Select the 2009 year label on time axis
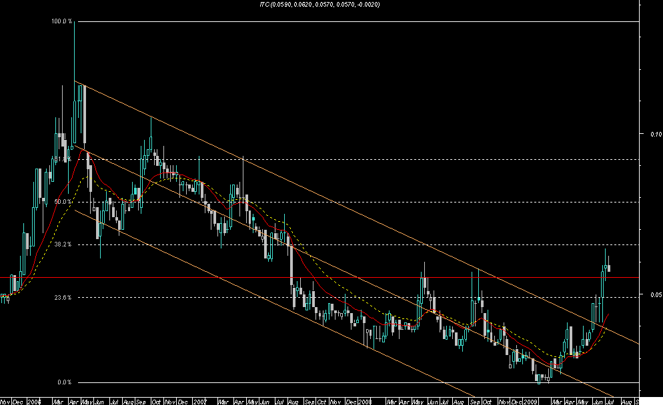The height and width of the screenshot is (405, 663). pos(530,402)
